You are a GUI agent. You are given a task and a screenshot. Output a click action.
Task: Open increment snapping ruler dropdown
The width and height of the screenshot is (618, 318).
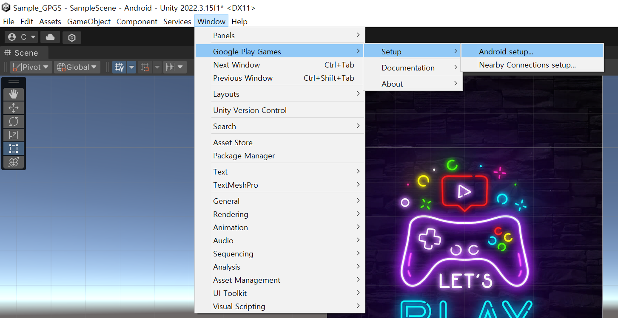[x=175, y=67]
